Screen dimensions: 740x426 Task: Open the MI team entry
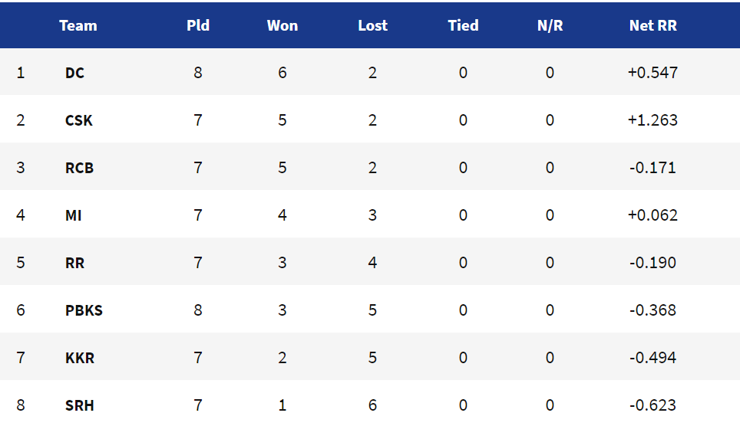73,216
